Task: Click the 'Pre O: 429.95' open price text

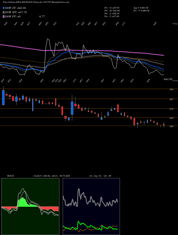Action: pyautogui.click(x=112, y=7)
